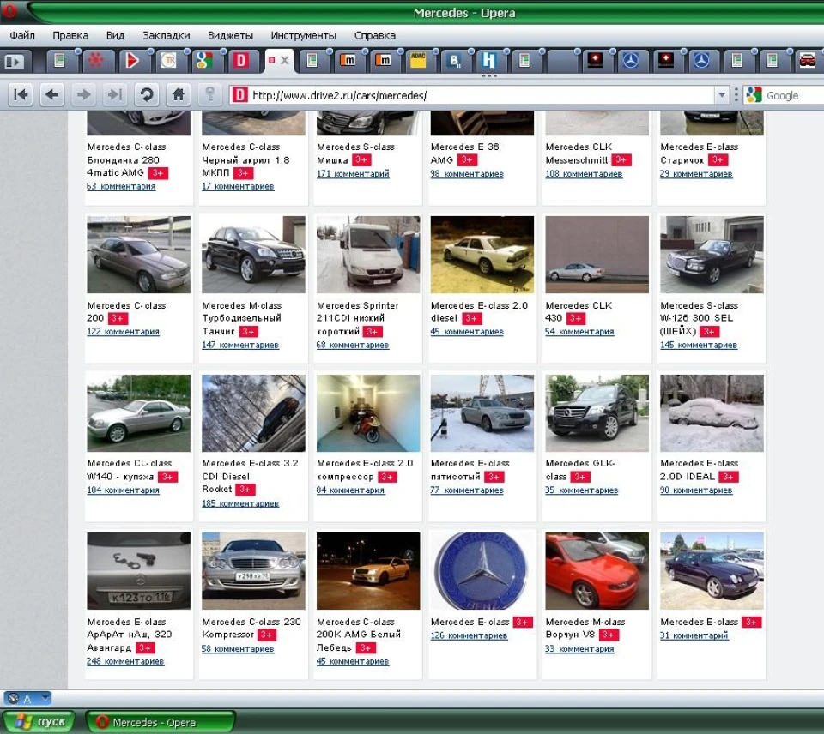Open the status bar view dropdown
The image size is (824, 734).
45,698
